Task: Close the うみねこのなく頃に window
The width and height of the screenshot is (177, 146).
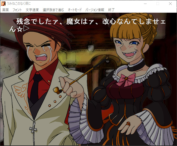Action: (170, 4)
